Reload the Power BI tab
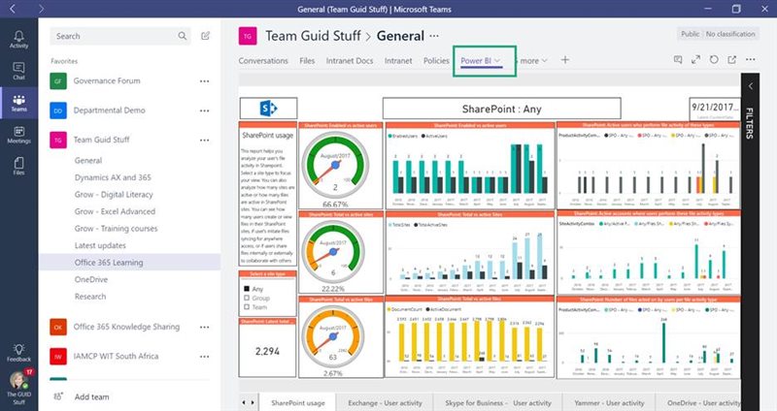 coord(714,60)
